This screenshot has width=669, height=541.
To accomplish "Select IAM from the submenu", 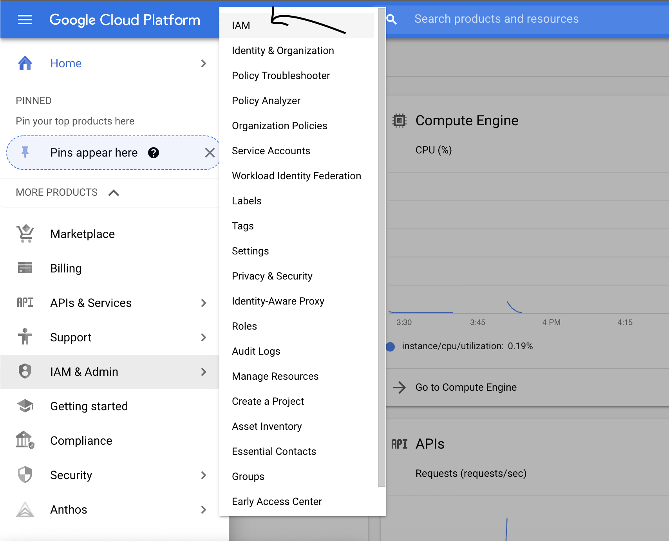I will click(241, 26).
